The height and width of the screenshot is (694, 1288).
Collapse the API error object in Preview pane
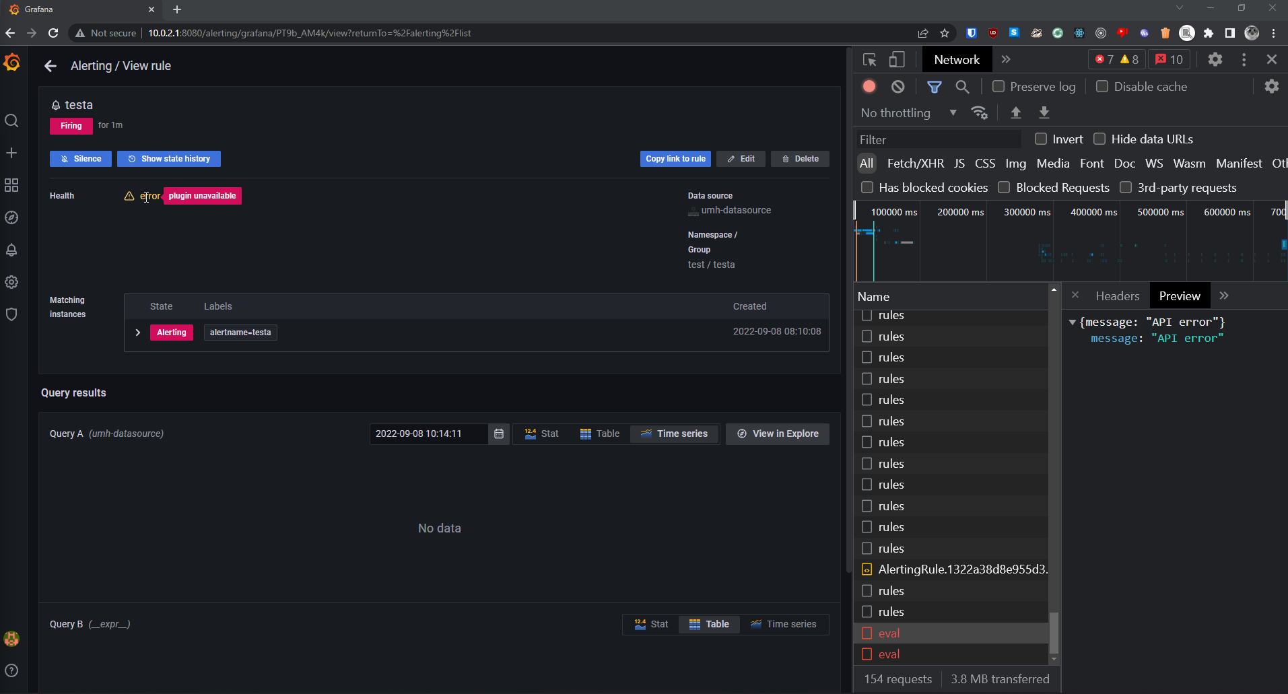tap(1073, 322)
